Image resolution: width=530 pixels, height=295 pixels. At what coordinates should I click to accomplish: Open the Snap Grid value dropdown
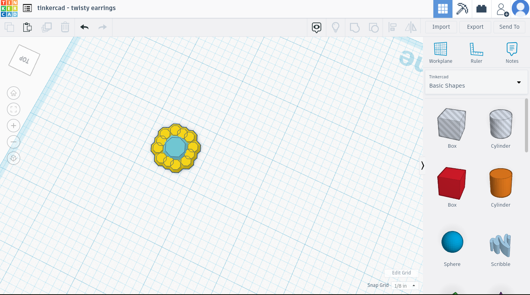[404, 285]
